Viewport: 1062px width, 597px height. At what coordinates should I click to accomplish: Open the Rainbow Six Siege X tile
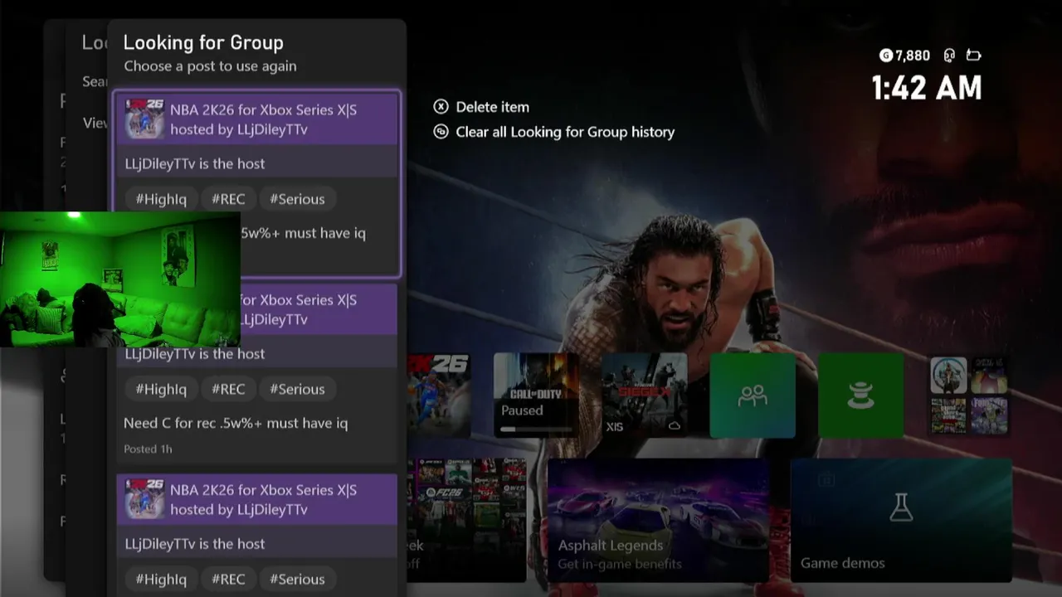point(645,396)
